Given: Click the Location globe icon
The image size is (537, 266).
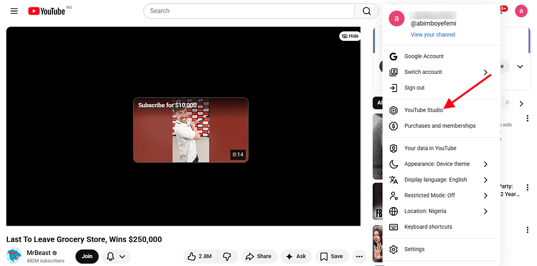Looking at the screenshot, I should click(x=393, y=212).
